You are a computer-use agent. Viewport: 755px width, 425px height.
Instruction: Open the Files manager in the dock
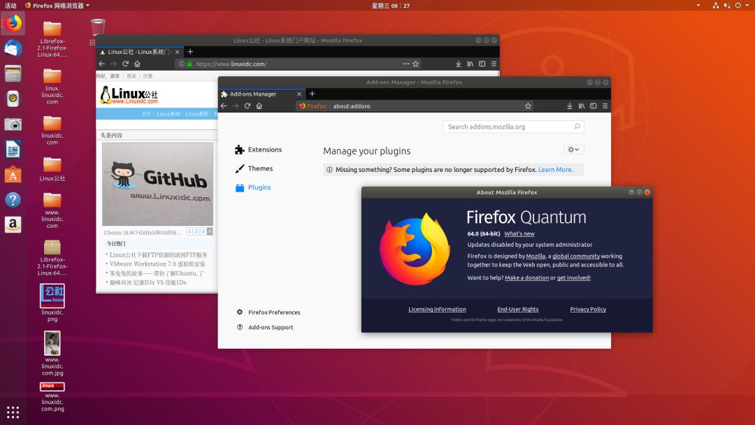point(13,73)
